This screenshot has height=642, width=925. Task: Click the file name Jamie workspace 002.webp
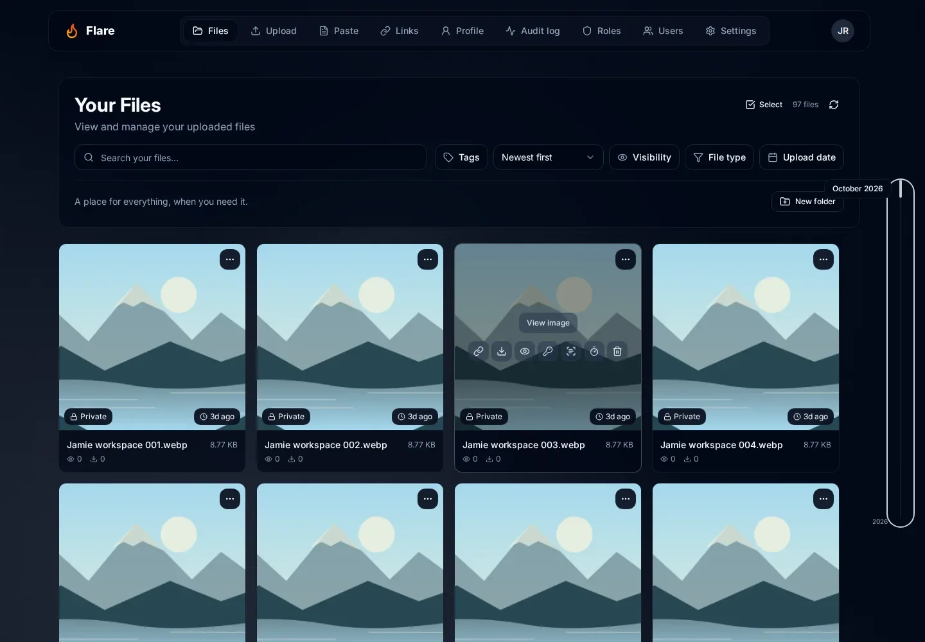(x=326, y=445)
